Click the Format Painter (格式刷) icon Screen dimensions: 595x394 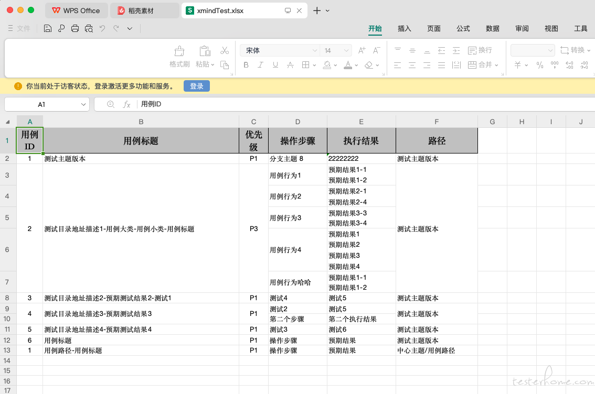(179, 51)
